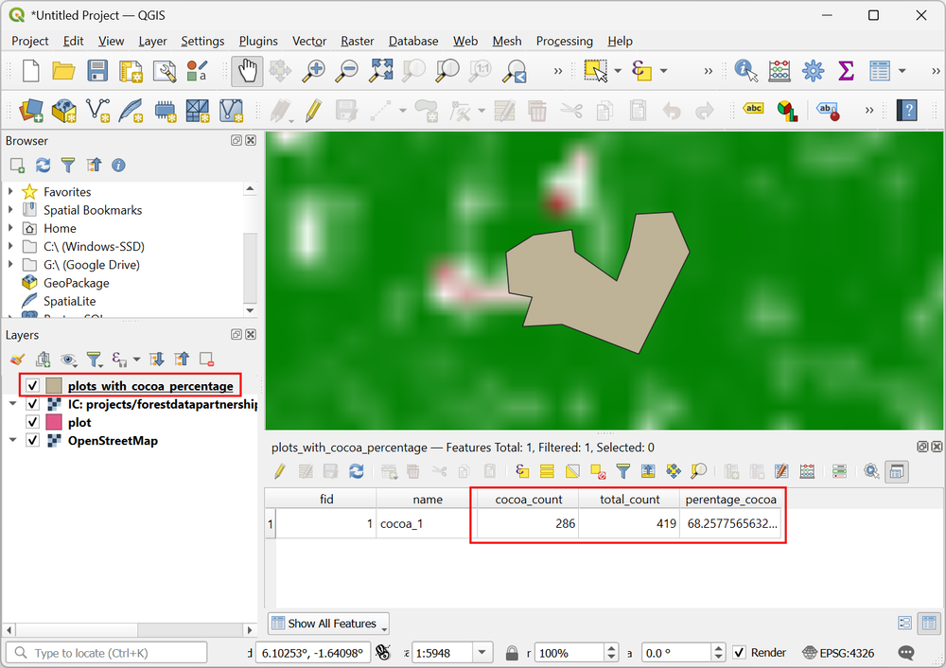Click Invert Selection in attribute table toolbar
The height and width of the screenshot is (668, 946).
coord(572,471)
